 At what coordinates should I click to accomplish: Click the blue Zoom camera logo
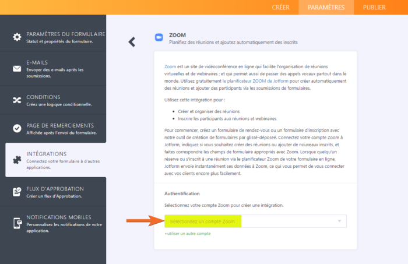(x=159, y=37)
